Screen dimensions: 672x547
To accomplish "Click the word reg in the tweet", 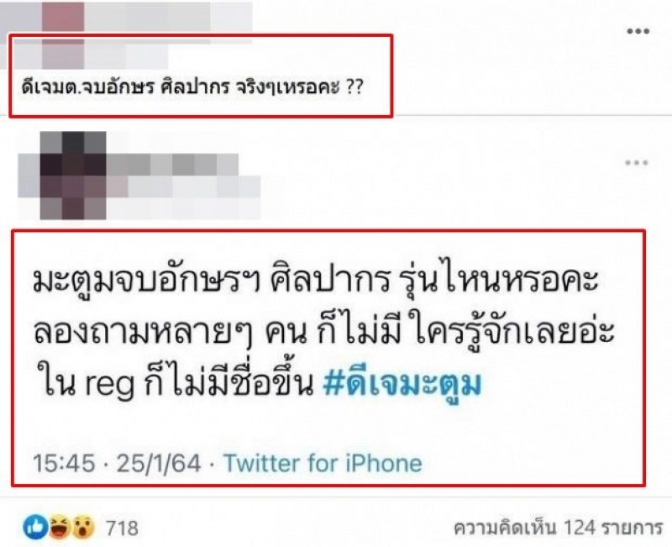I will pyautogui.click(x=110, y=386).
